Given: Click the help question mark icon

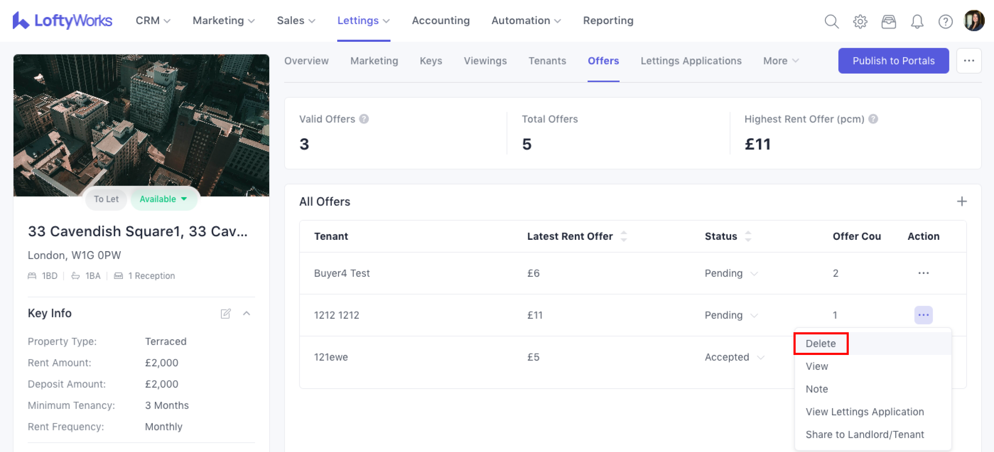Looking at the screenshot, I should click(x=945, y=21).
